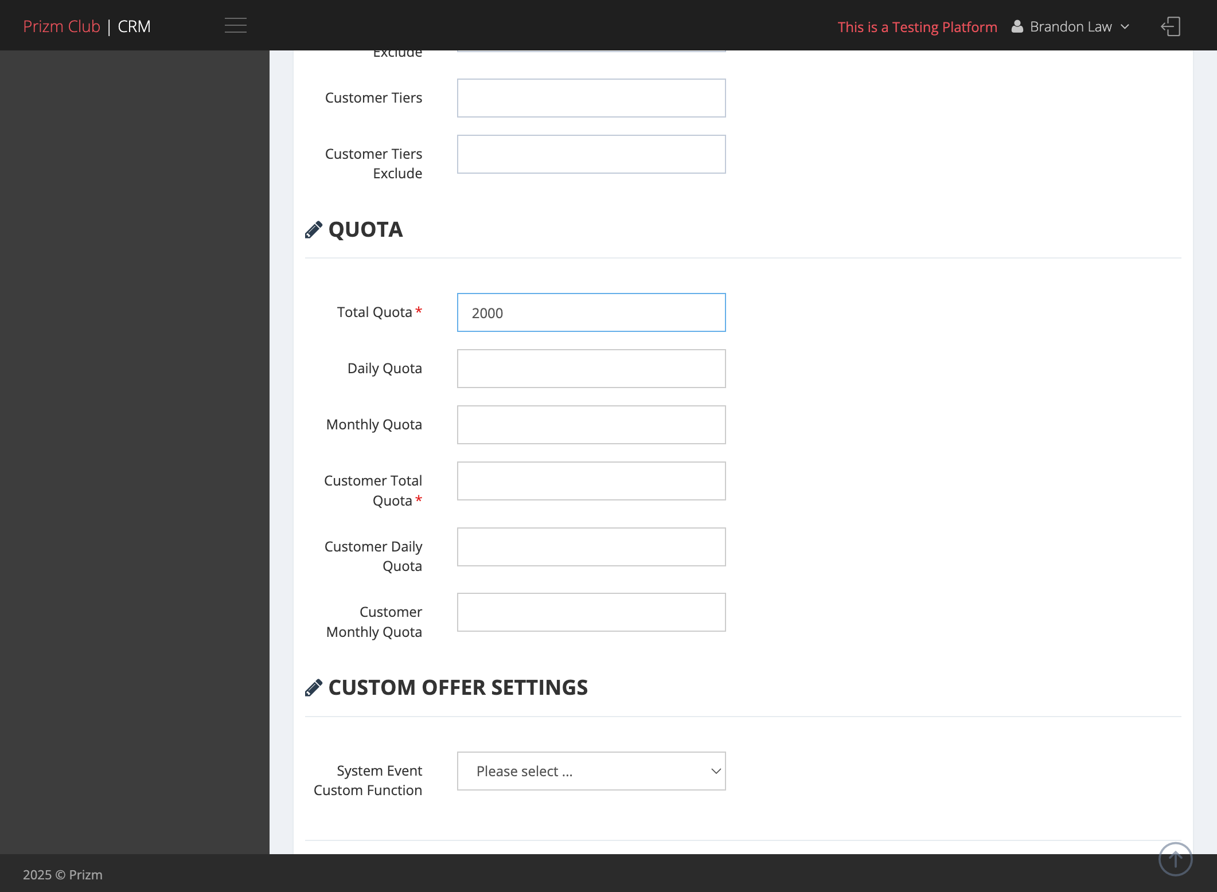
Task: Click the Customer Monthly Quota field
Action: [x=591, y=612]
